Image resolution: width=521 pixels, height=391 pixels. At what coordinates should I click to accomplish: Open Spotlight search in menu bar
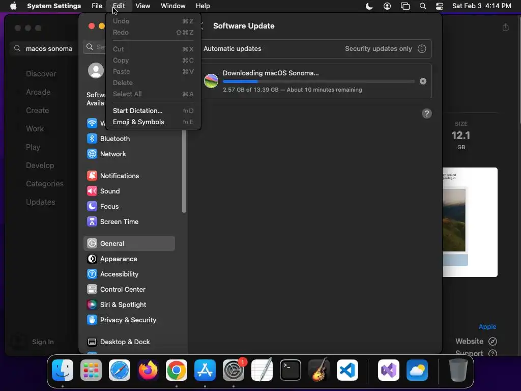pyautogui.click(x=423, y=6)
